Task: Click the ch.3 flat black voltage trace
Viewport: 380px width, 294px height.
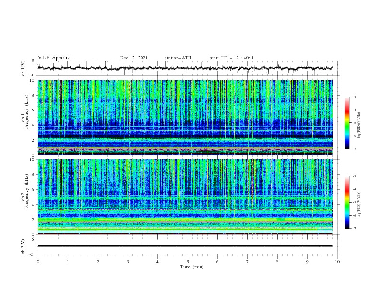Action: pyautogui.click(x=185, y=246)
